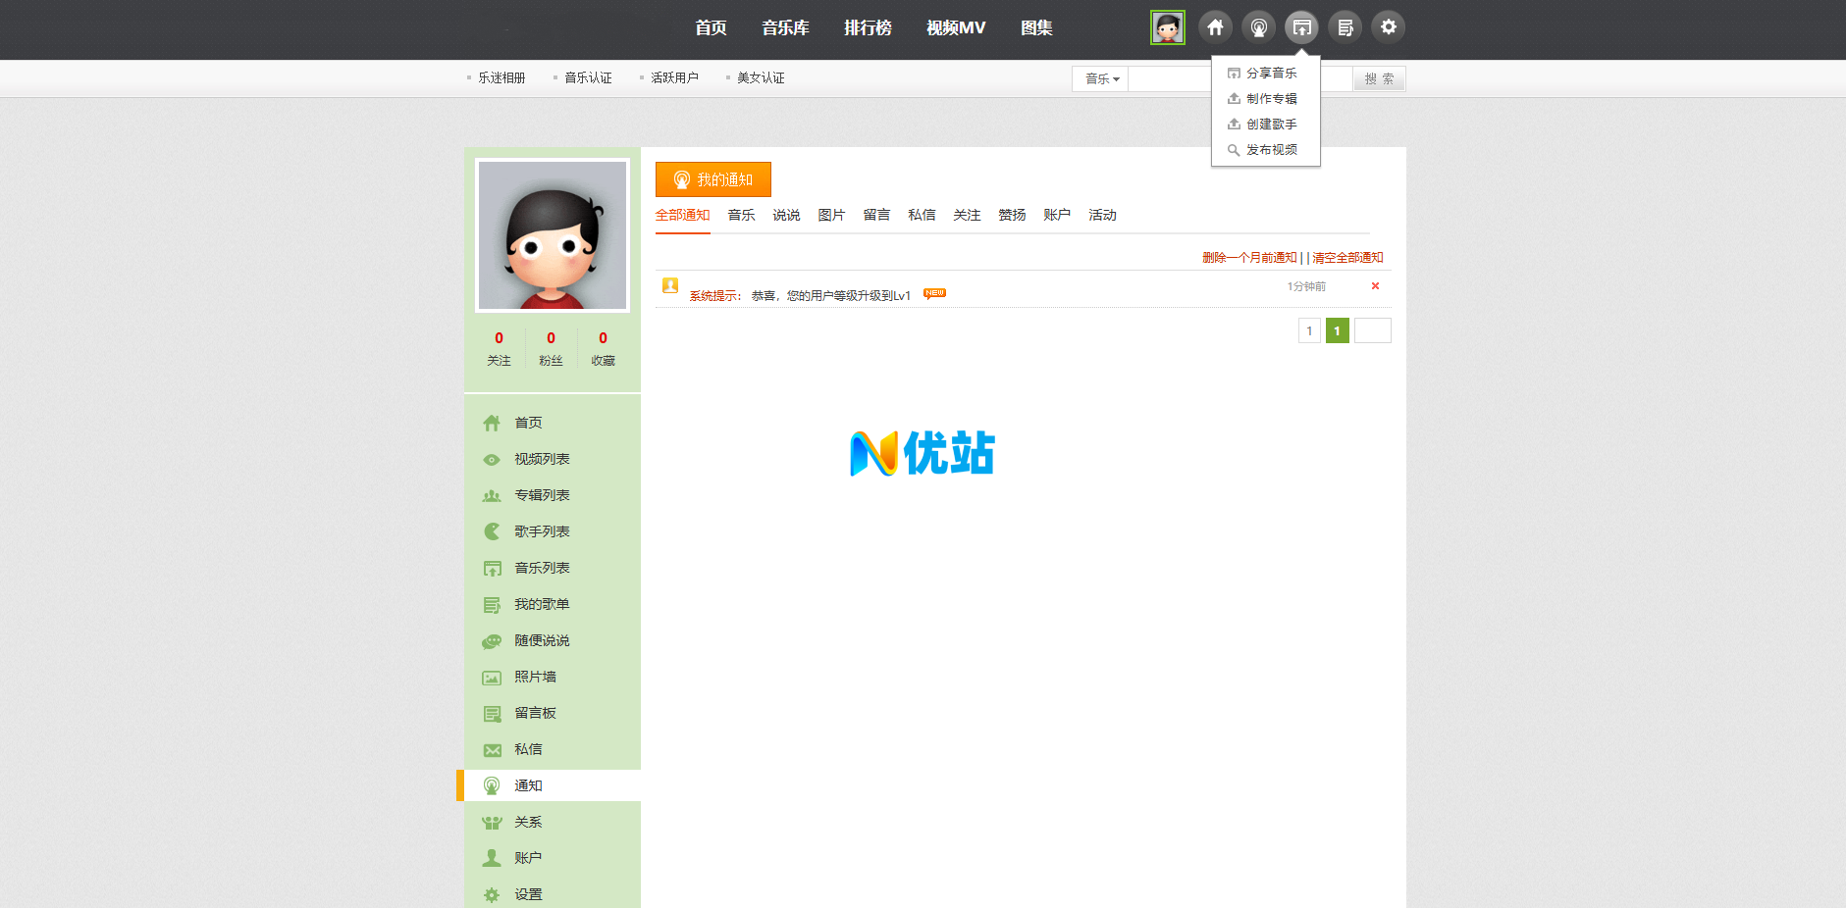Click the playlist icon in top bar
This screenshot has height=908, width=1846.
click(x=1345, y=27)
